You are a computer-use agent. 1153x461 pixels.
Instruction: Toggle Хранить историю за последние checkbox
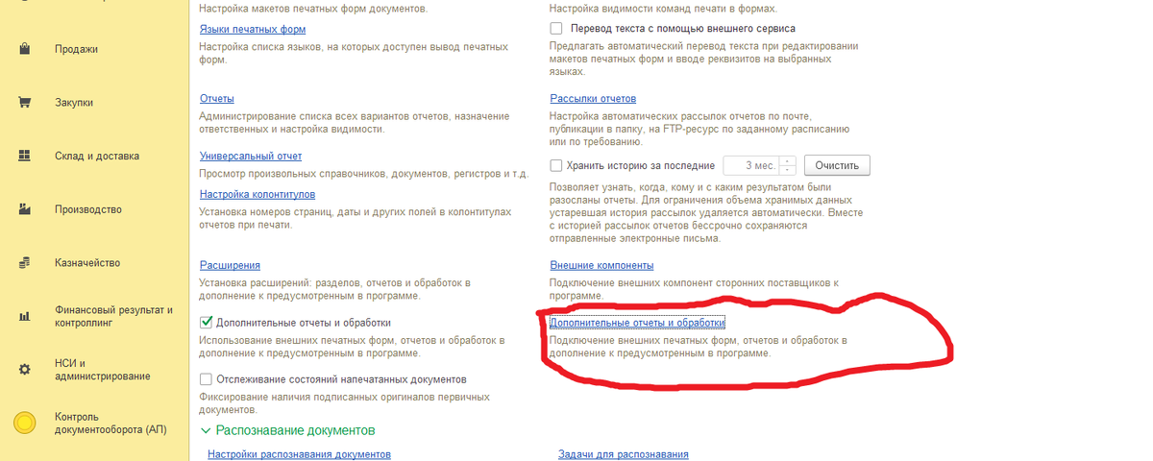(556, 165)
